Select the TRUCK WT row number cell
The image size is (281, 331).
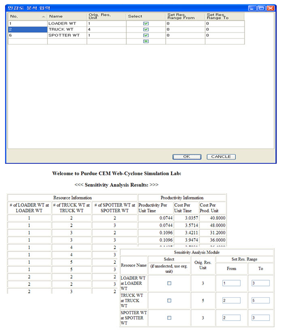pos(27,30)
